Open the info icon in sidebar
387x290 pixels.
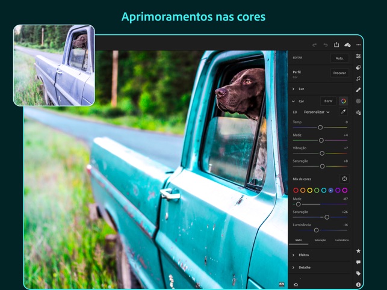pos(358,285)
